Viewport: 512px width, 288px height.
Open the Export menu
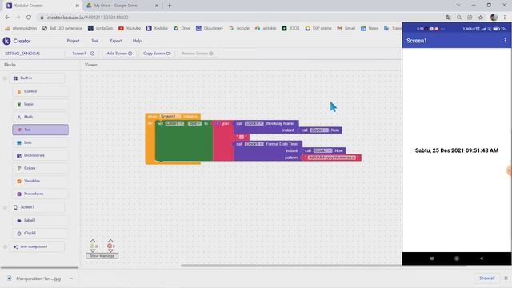point(115,41)
